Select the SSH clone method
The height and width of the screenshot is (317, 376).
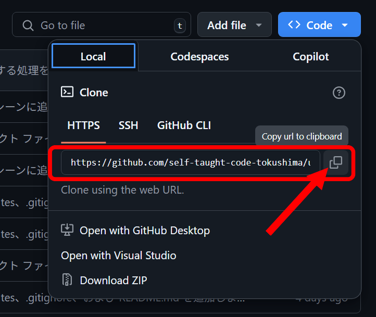click(128, 125)
